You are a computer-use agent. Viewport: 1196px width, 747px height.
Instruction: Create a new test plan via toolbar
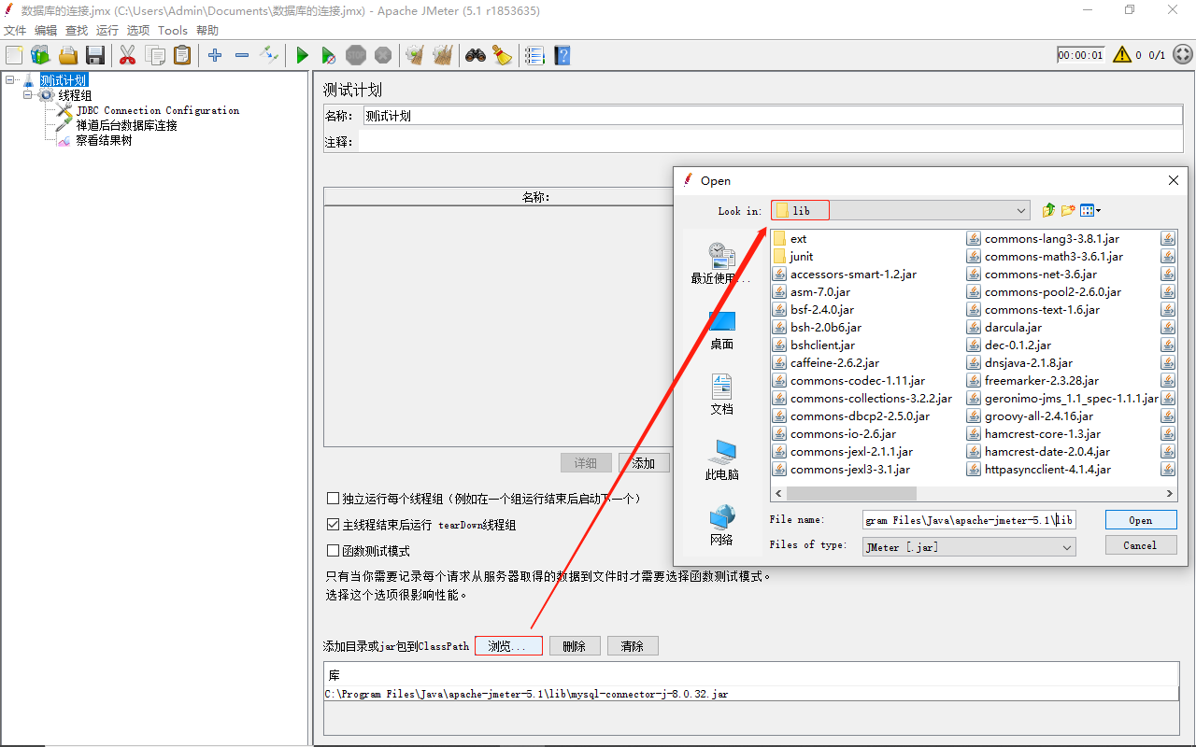pos(14,55)
